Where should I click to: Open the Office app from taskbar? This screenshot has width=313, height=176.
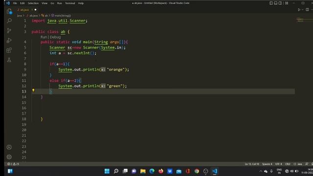[188, 171]
